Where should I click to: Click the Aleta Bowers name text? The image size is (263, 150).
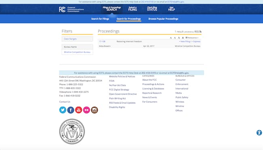105,46
